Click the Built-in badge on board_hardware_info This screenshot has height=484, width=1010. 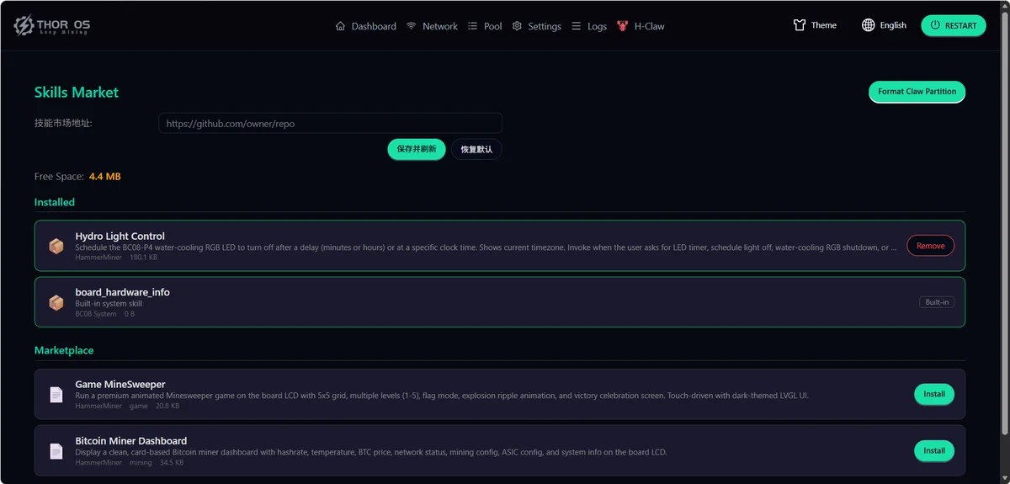pos(937,302)
